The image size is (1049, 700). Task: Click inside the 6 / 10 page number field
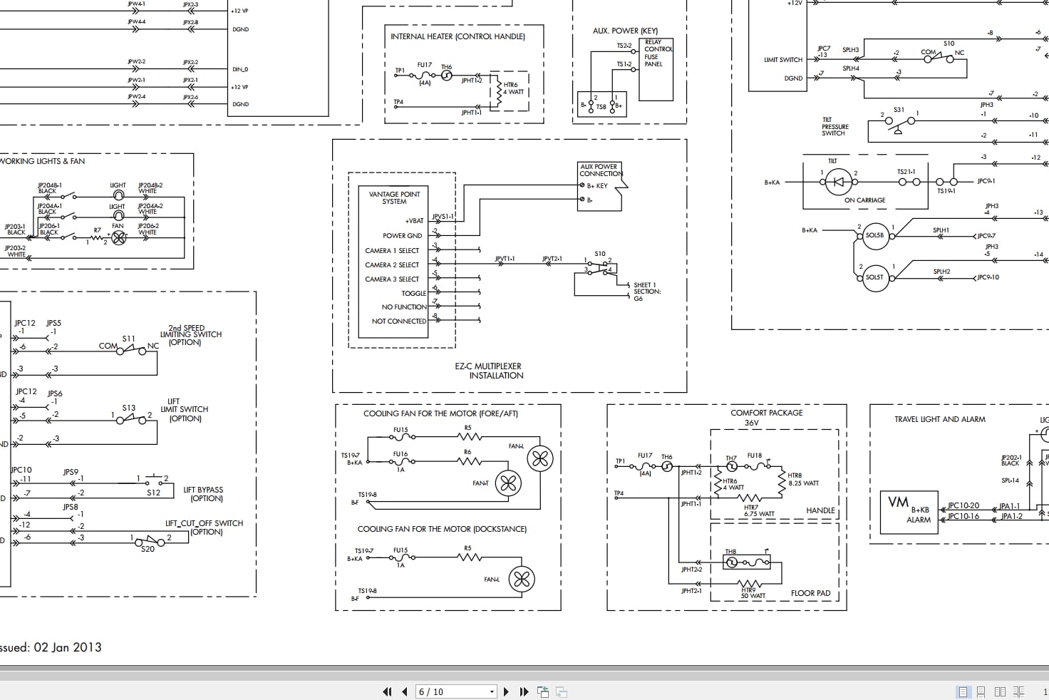pyautogui.click(x=442, y=691)
